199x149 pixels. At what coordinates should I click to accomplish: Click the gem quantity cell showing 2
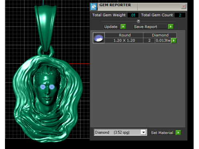149,41
